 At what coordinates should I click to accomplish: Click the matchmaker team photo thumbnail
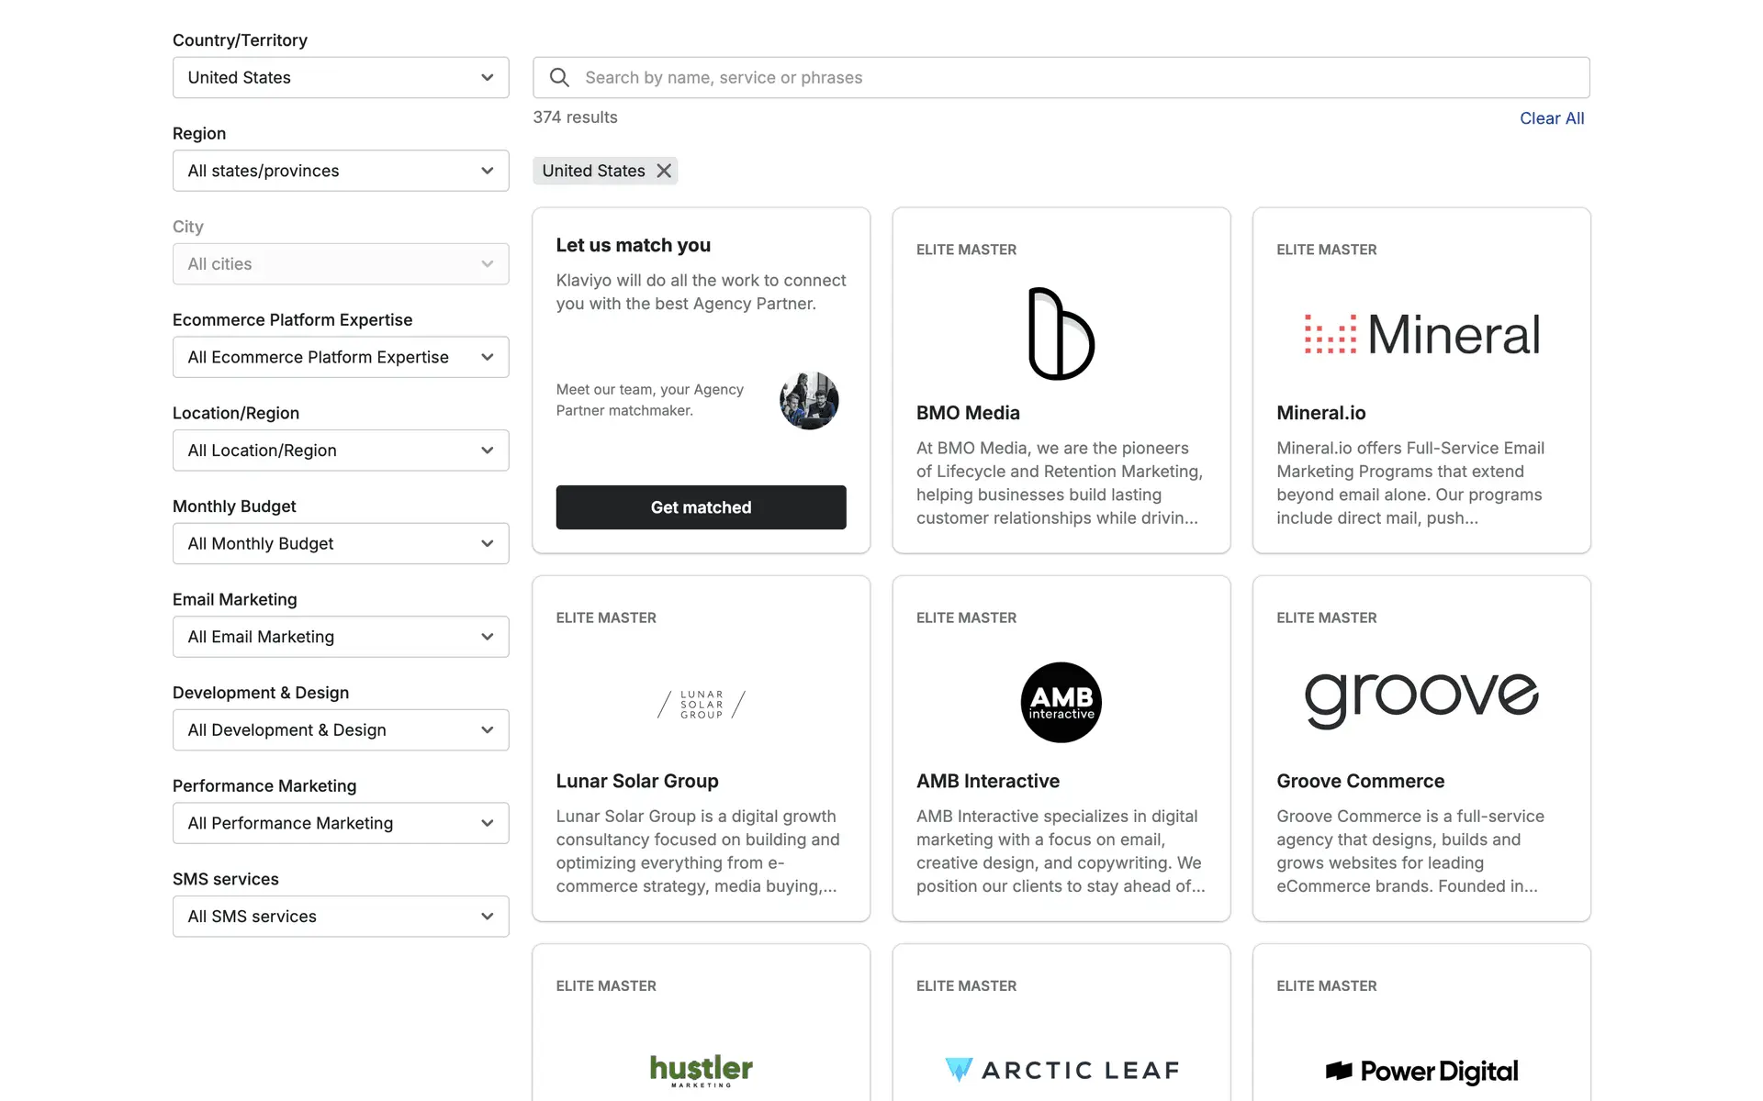[809, 400]
